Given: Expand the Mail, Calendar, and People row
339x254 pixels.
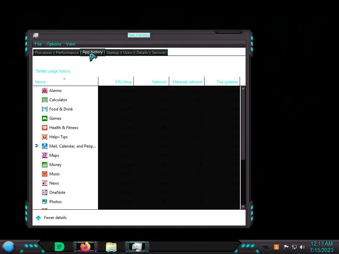Looking at the screenshot, I should click(x=37, y=146).
